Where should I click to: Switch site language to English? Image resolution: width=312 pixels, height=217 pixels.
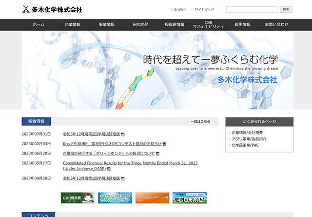tap(179, 9)
